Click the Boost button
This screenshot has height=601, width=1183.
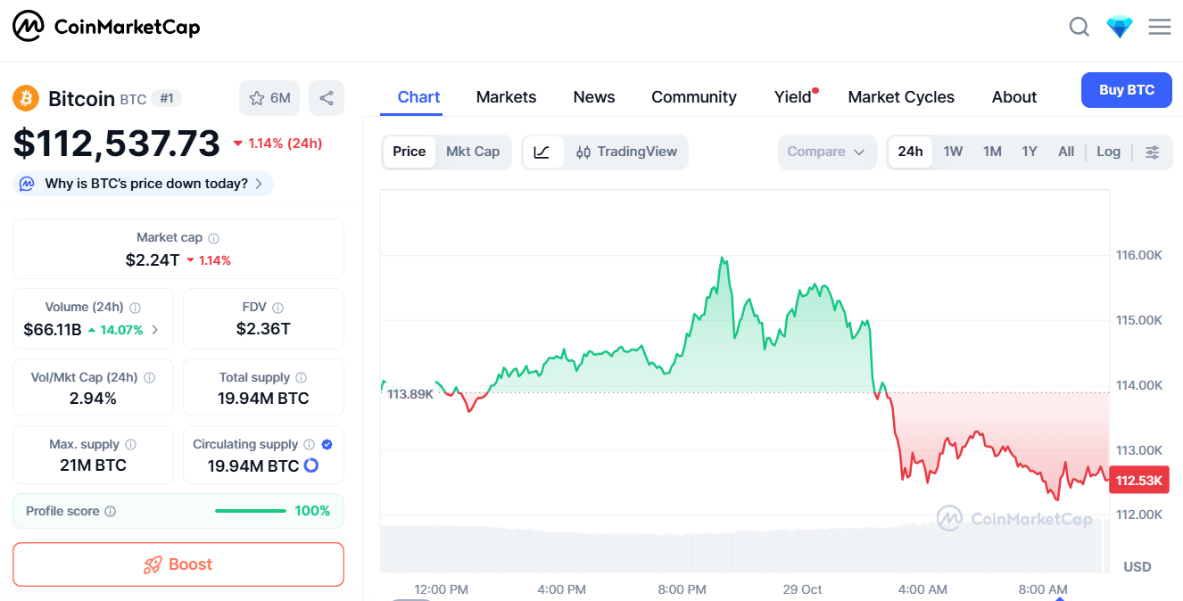pos(178,564)
